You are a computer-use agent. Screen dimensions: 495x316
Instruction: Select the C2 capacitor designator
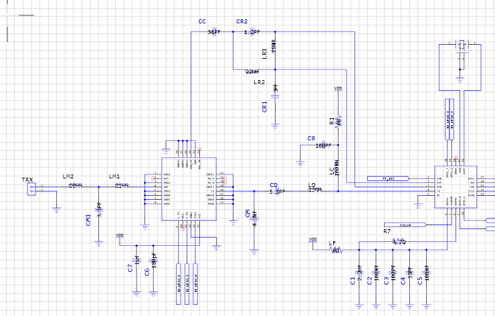(370, 281)
